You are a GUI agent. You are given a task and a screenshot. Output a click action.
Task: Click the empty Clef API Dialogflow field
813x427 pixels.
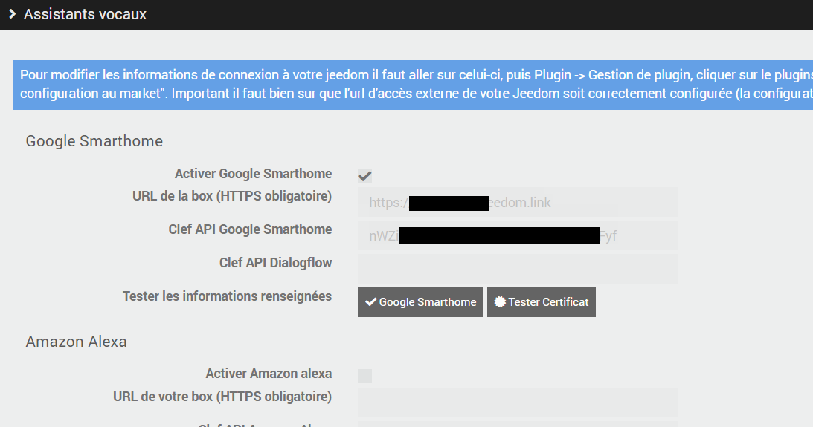point(517,269)
